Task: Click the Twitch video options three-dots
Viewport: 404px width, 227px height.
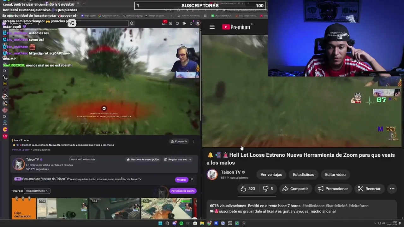Action: [x=193, y=141]
